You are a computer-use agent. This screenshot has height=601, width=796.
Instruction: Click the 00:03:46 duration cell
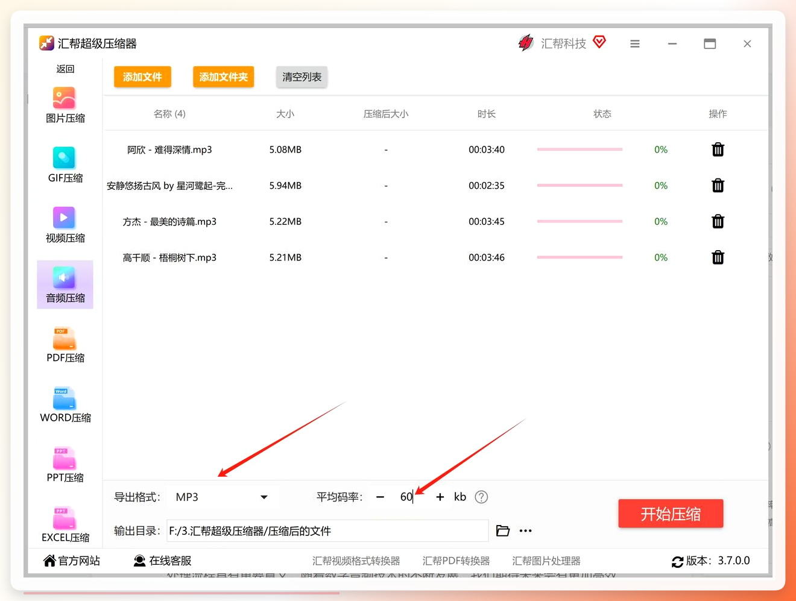487,257
